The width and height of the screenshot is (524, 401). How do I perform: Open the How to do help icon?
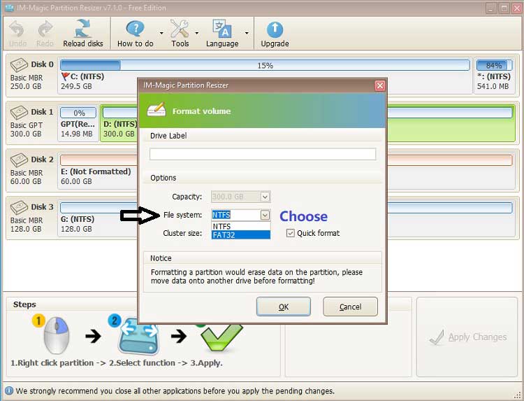(x=136, y=29)
